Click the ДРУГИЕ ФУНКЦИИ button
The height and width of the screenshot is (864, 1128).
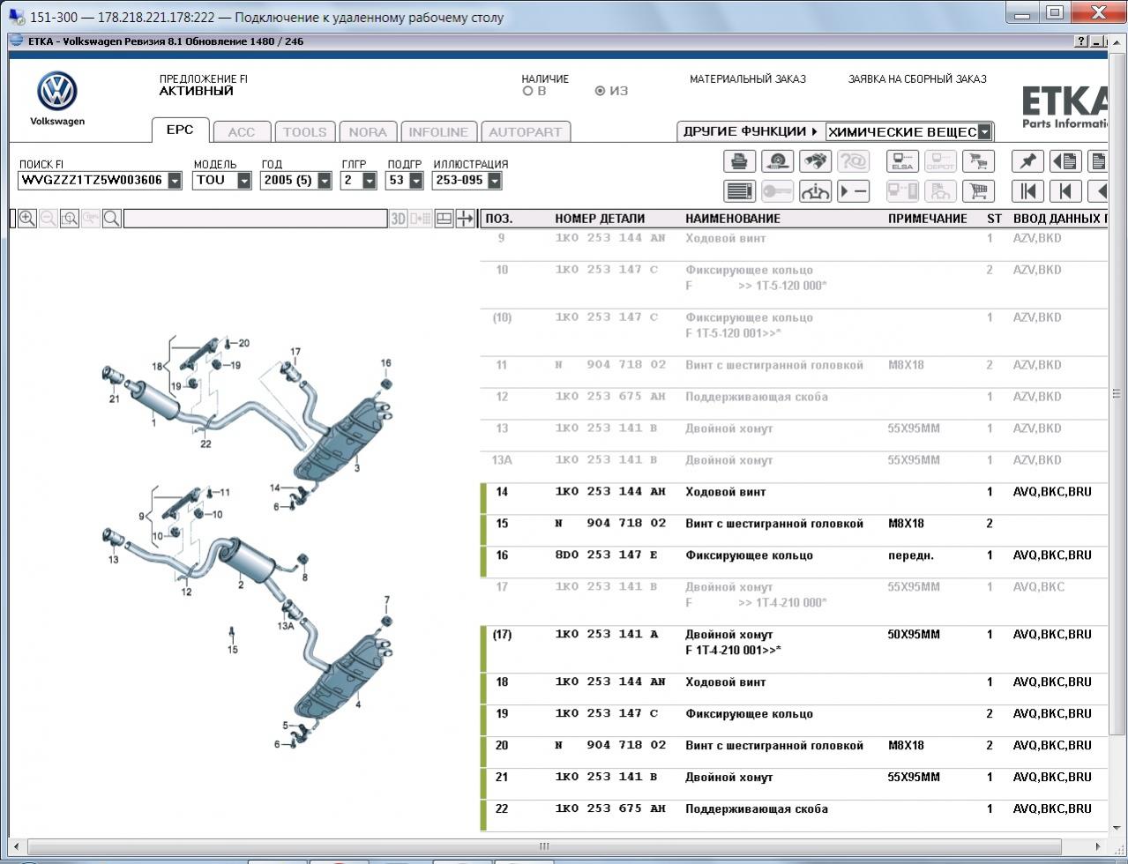point(750,131)
